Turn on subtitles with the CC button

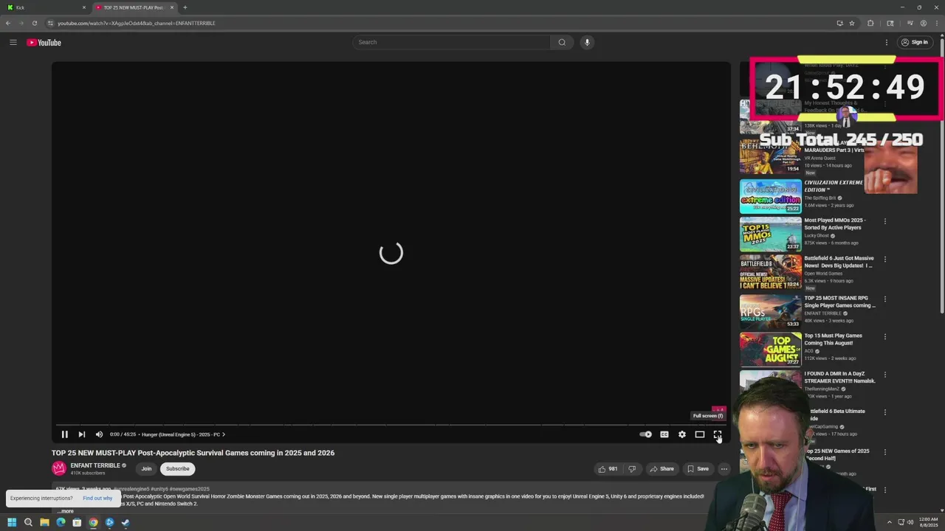tap(664, 434)
